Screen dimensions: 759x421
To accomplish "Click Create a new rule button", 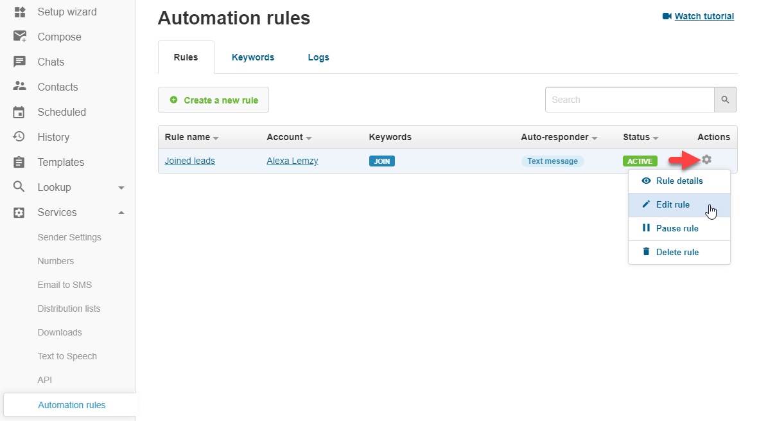I will pos(213,100).
